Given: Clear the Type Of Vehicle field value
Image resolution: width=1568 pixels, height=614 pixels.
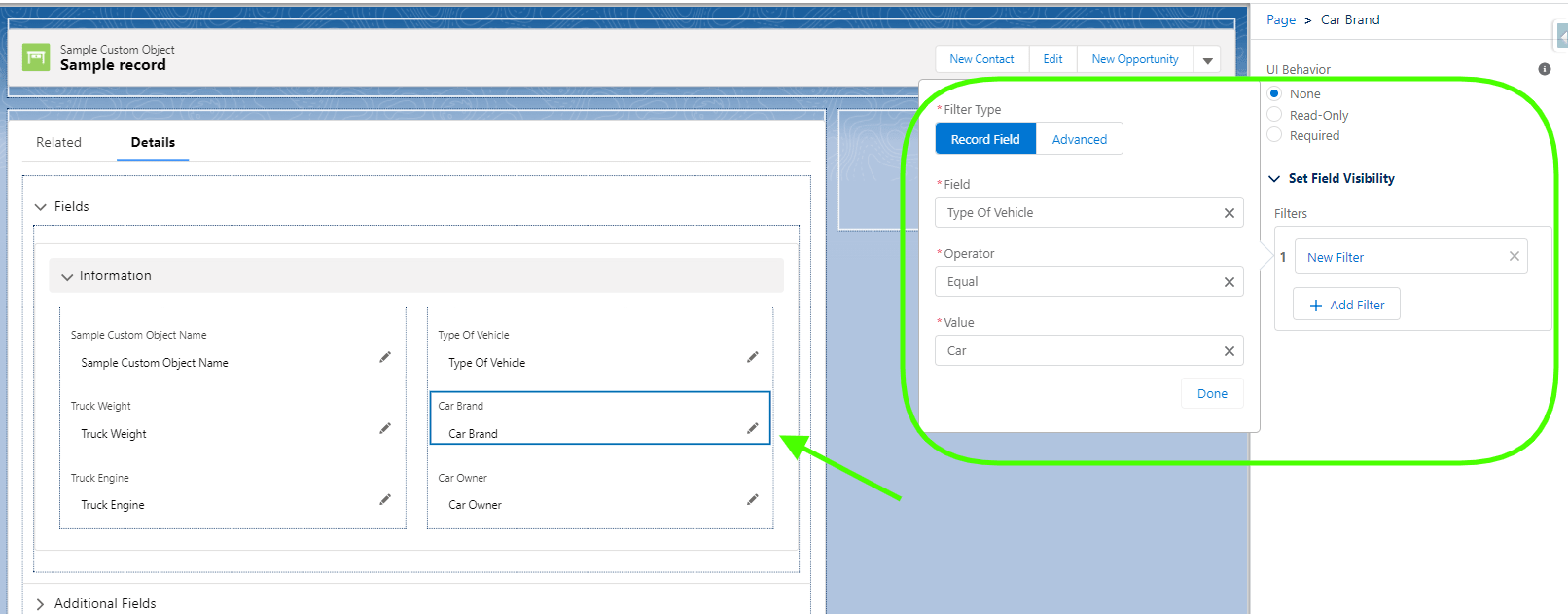Looking at the screenshot, I should [x=1229, y=213].
